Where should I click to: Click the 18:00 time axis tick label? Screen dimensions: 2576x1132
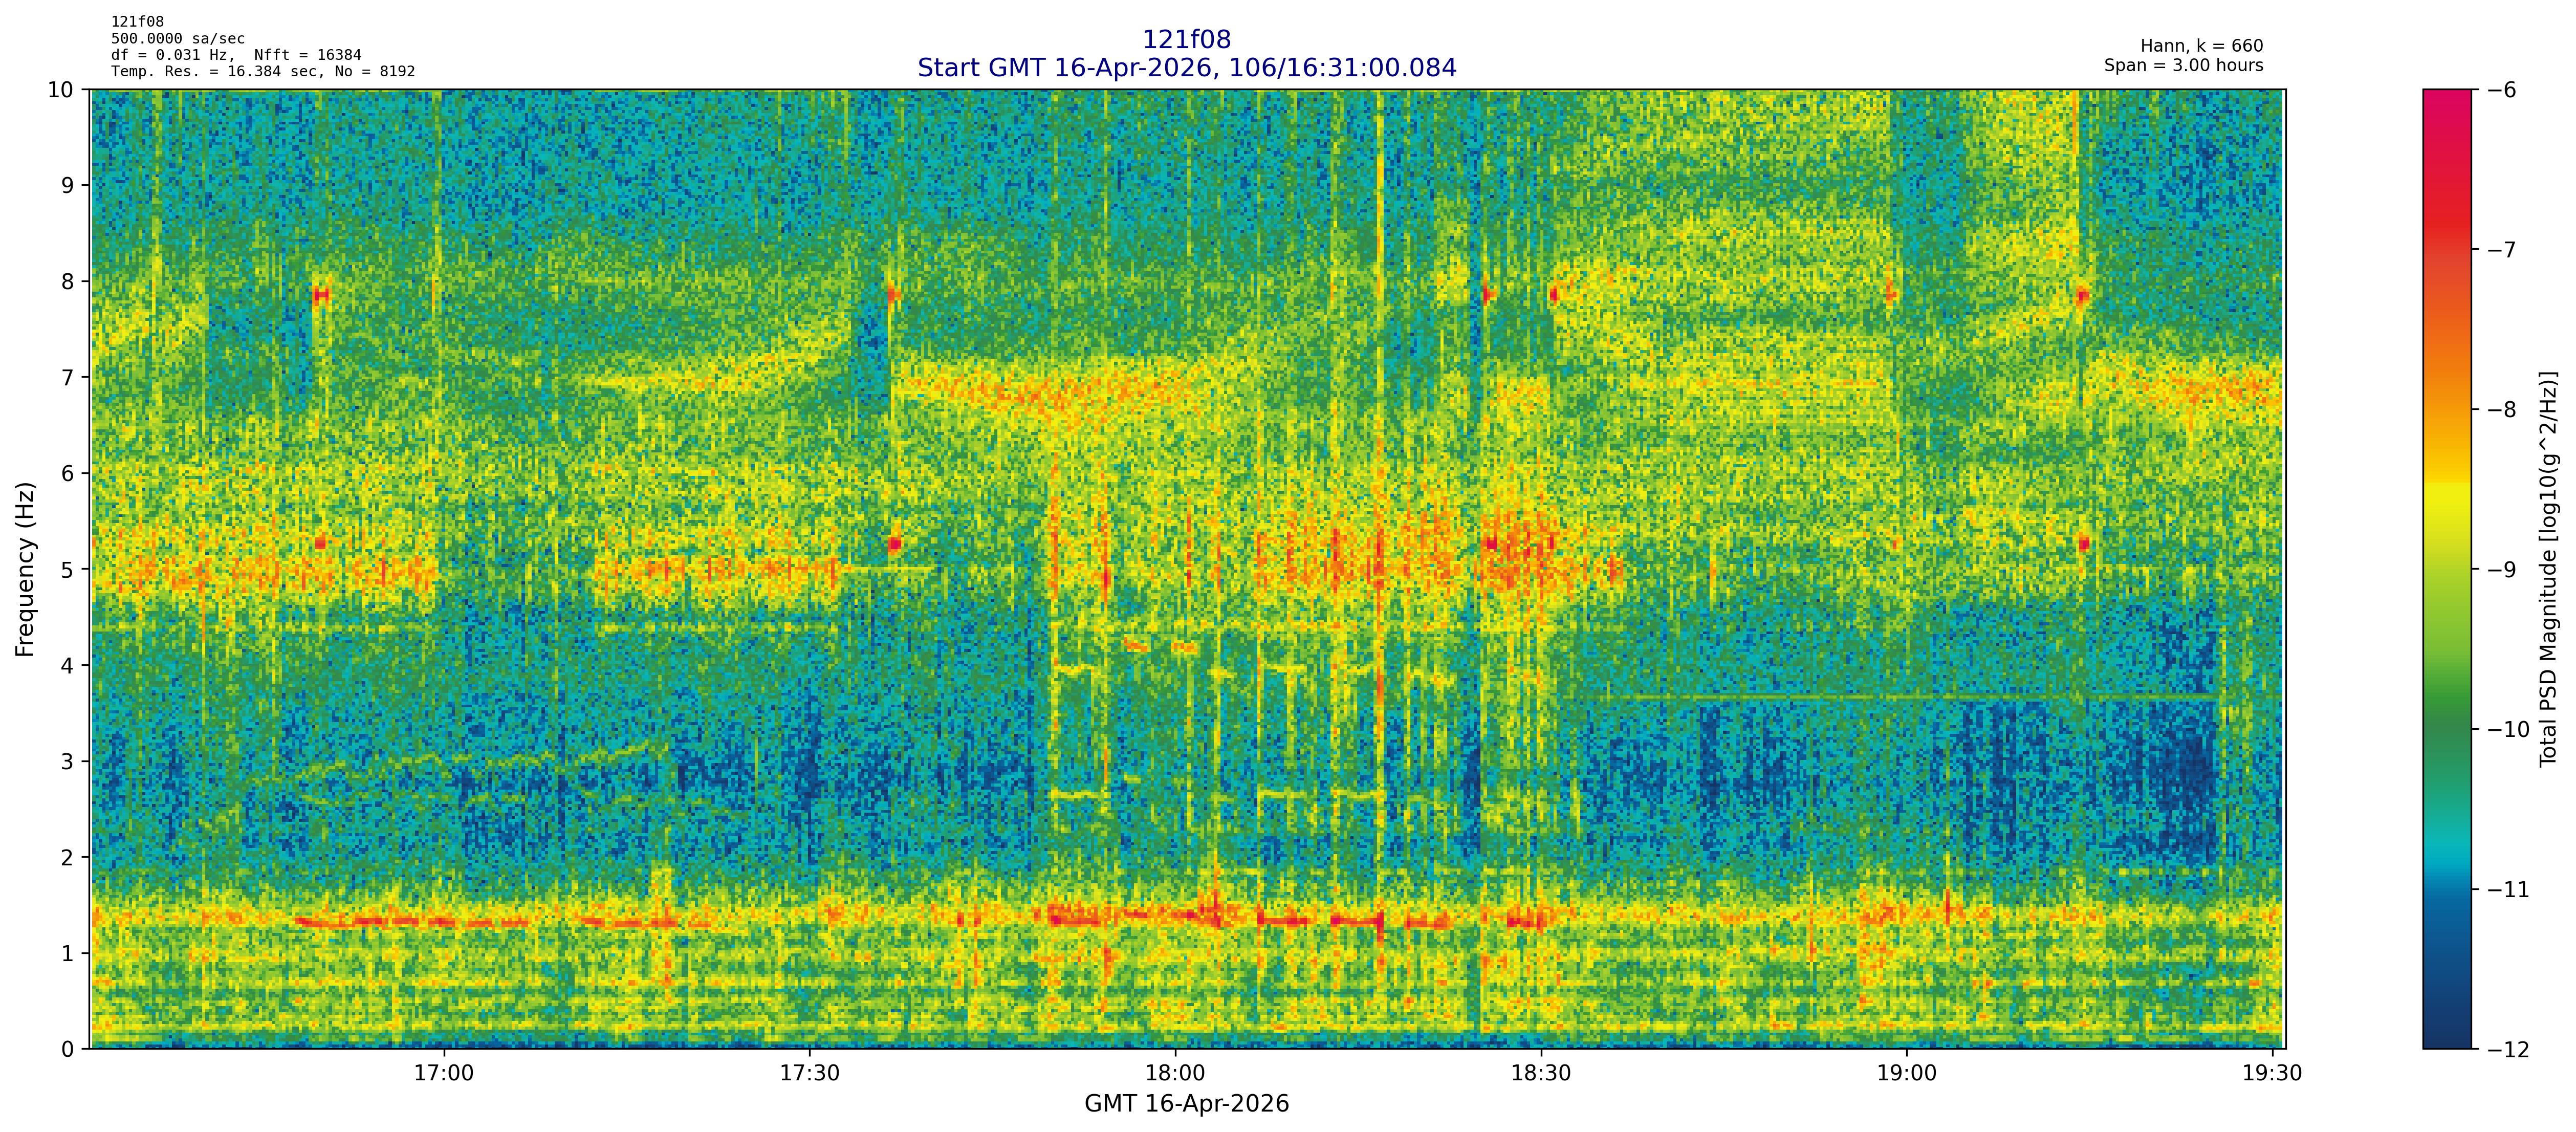[x=1175, y=1074]
